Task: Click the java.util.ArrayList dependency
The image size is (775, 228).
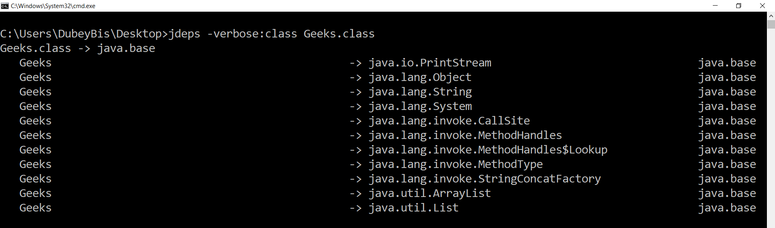Action: click(x=430, y=193)
